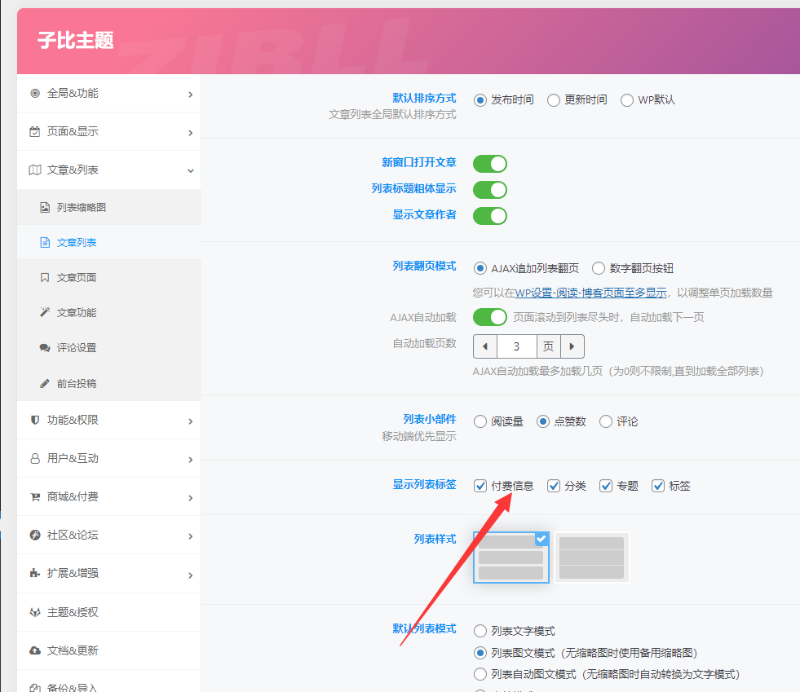Click the 社区&论坛 compass icon
Viewport: 800px width, 692px height.
[x=37, y=535]
